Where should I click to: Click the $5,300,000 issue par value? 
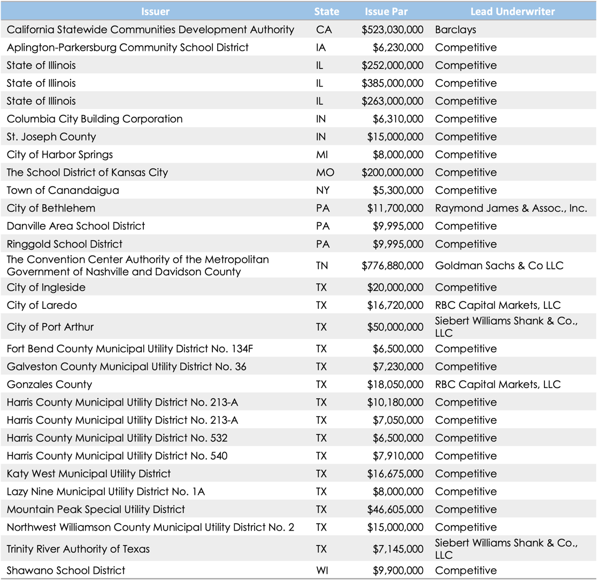398,190
